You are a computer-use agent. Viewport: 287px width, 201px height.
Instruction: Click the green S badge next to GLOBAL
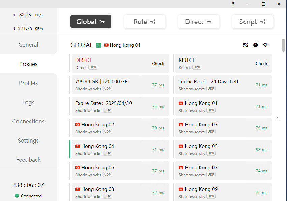pos(98,45)
